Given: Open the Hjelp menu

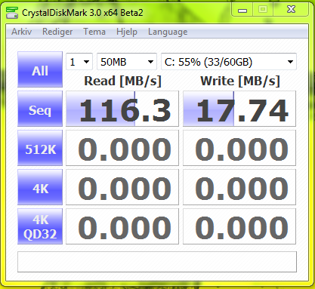Looking at the screenshot, I should [127, 32].
